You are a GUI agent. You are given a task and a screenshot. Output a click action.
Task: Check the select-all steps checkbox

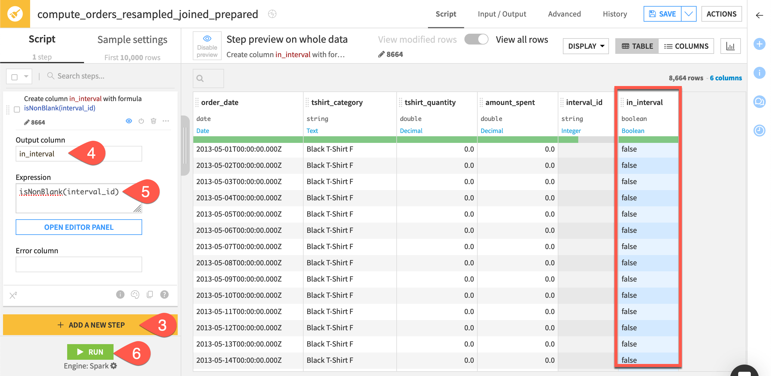pos(14,77)
